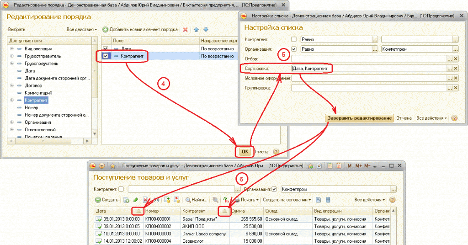This screenshot has height=245, width=468.
Task: Click the Сортировка input field
Action: (x=368, y=69)
